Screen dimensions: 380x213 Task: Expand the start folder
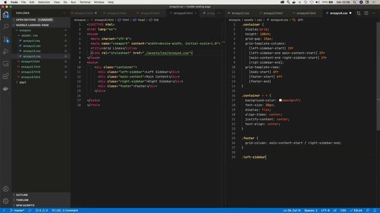tap(23, 82)
